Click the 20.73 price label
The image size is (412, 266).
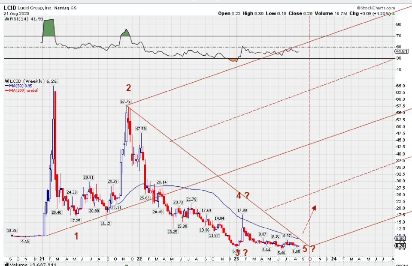[x=178, y=202]
